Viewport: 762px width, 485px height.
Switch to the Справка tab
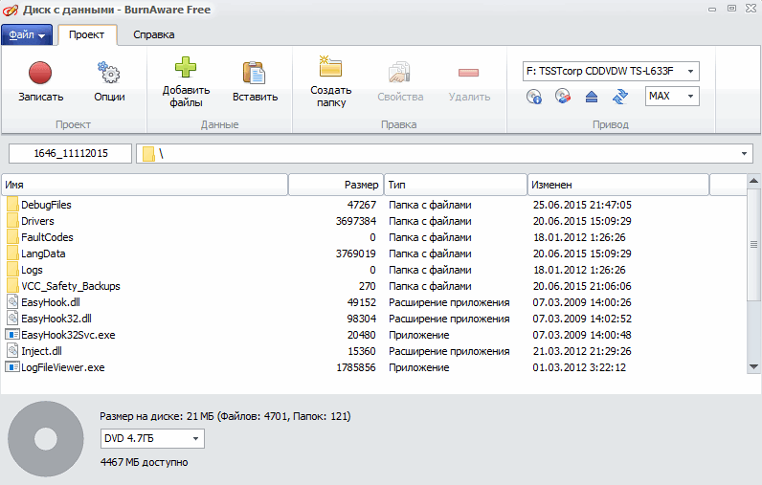click(x=153, y=35)
